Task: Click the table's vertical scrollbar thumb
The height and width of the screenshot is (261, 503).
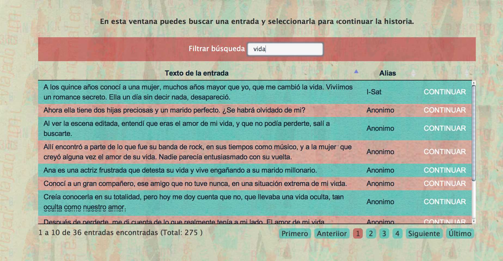Action: pyautogui.click(x=474, y=133)
